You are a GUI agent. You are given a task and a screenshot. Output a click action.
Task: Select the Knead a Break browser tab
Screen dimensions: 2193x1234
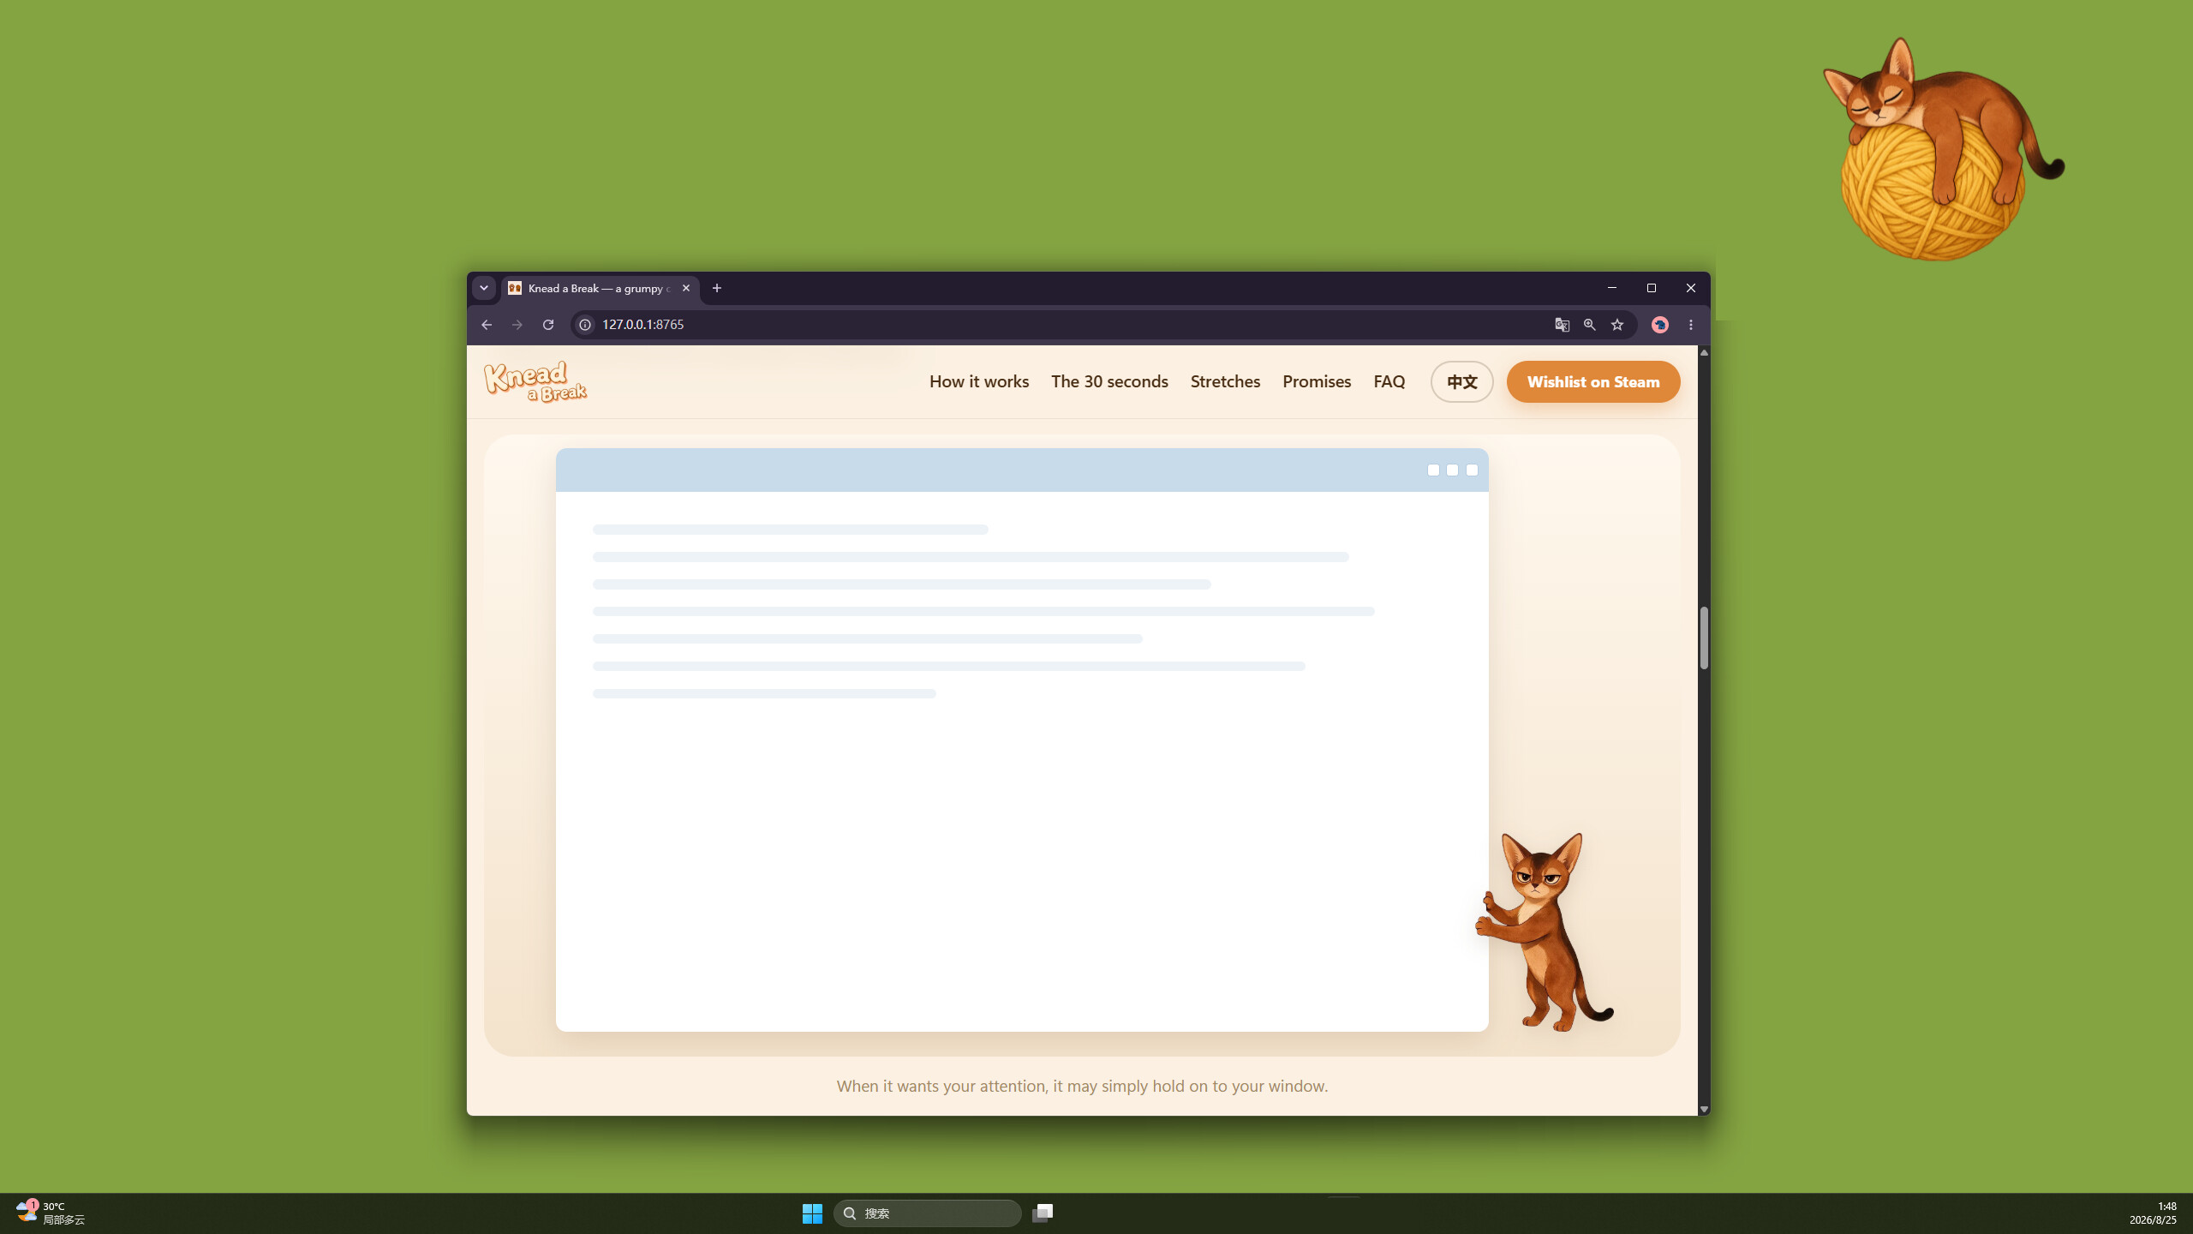coord(600,288)
